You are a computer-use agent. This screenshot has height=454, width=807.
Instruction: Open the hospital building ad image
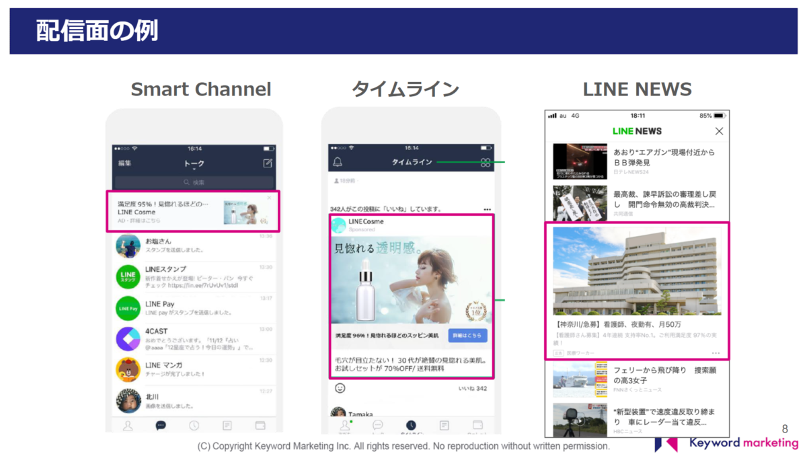point(637,270)
